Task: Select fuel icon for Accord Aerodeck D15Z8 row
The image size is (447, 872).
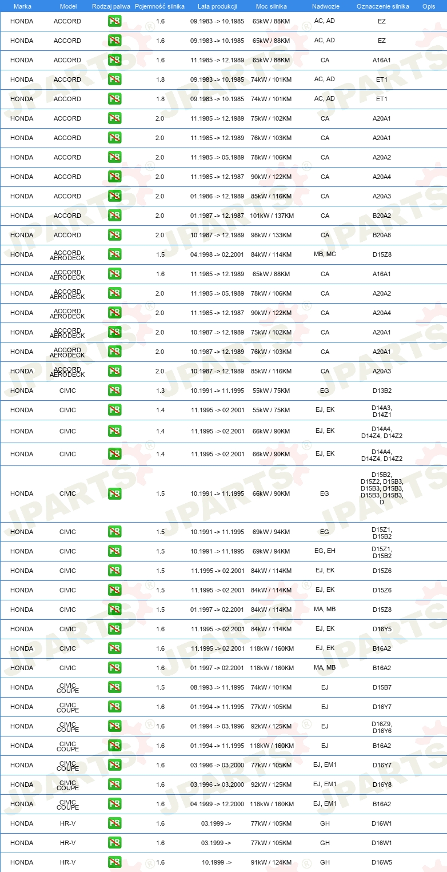Action: 114,254
